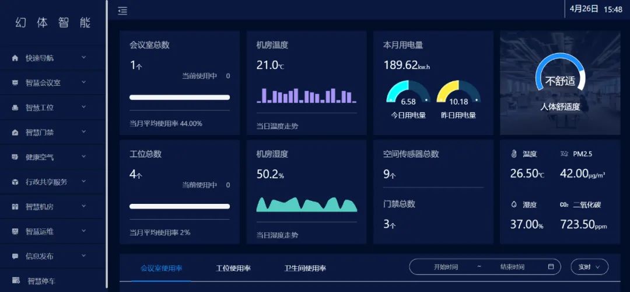Click the 会议室总数 usage progress bar

coord(180,98)
